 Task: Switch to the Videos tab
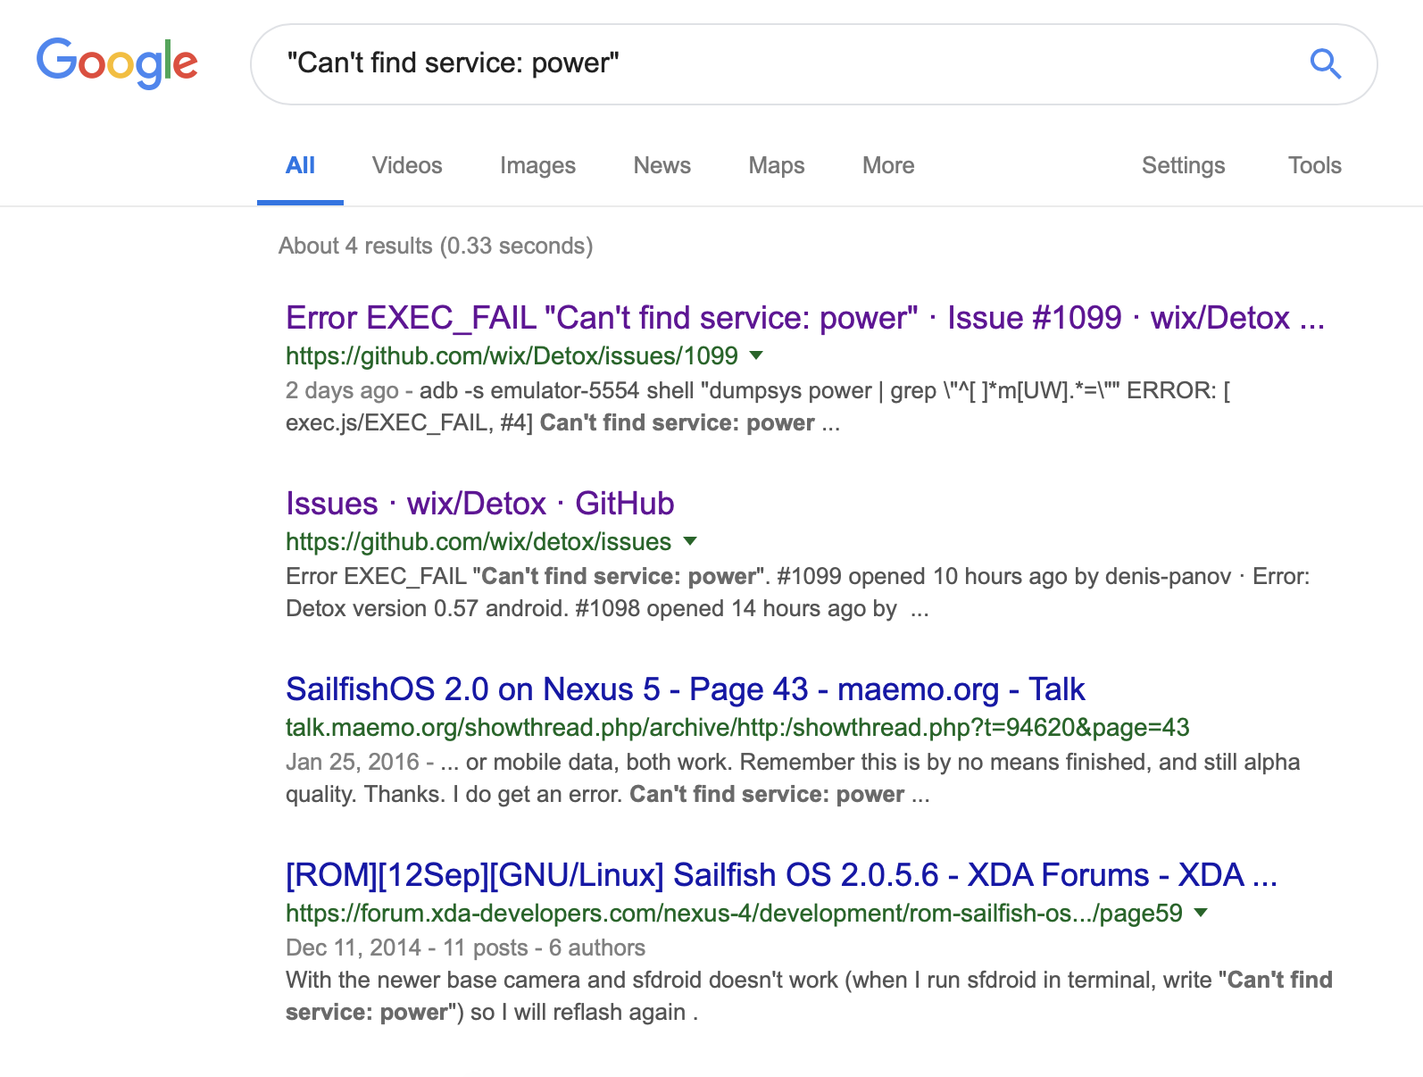(406, 165)
